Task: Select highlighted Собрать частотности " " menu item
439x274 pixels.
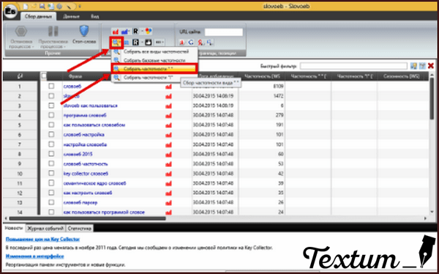Action: (x=154, y=69)
